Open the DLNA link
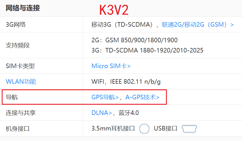 coord(102,113)
